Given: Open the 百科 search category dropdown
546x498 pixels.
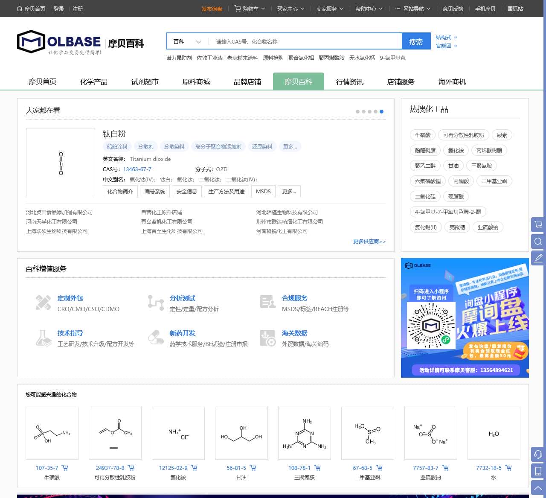Looking at the screenshot, I should [x=186, y=41].
